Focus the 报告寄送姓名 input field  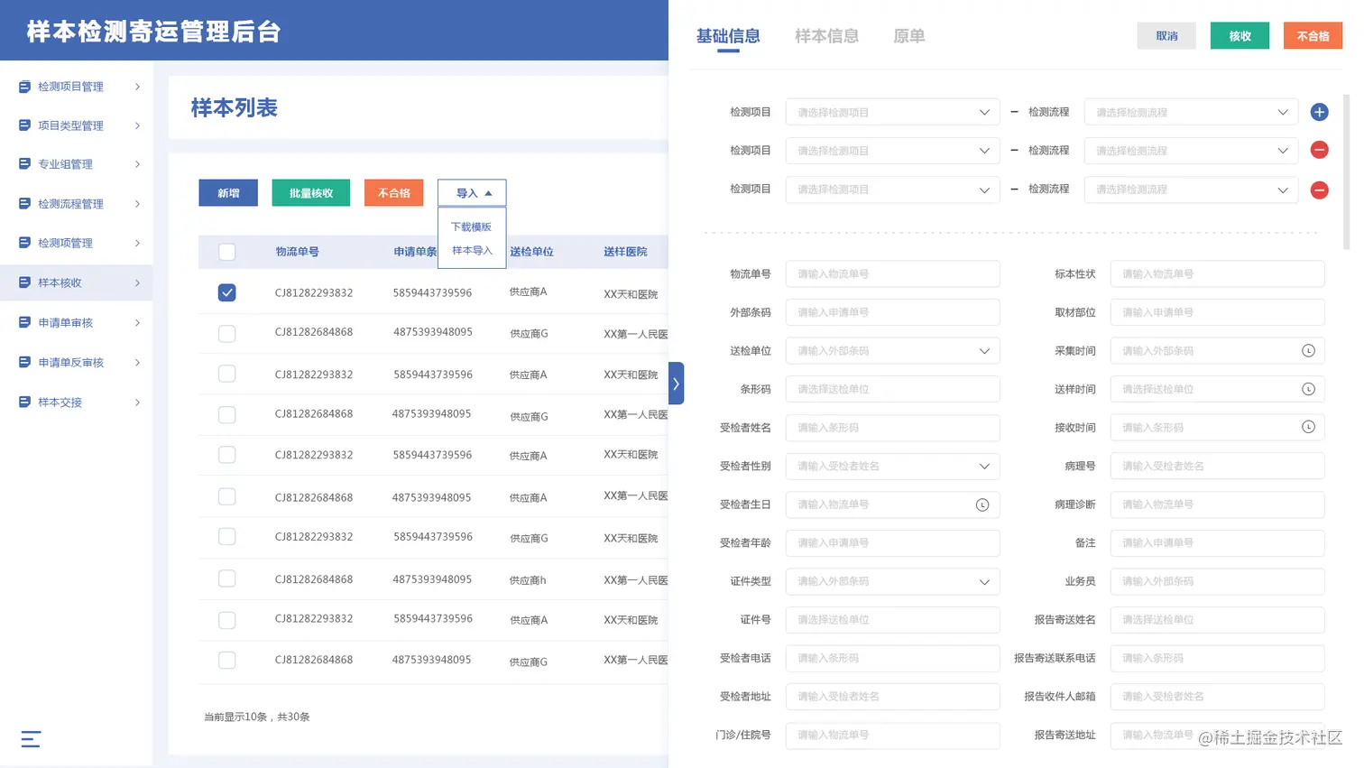coord(1217,620)
